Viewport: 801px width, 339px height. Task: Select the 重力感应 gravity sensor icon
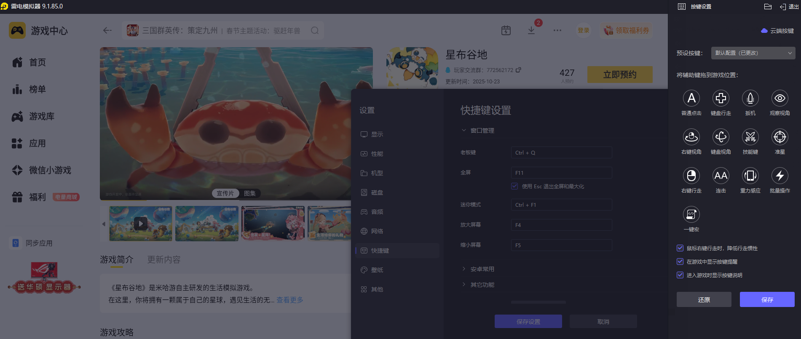750,176
